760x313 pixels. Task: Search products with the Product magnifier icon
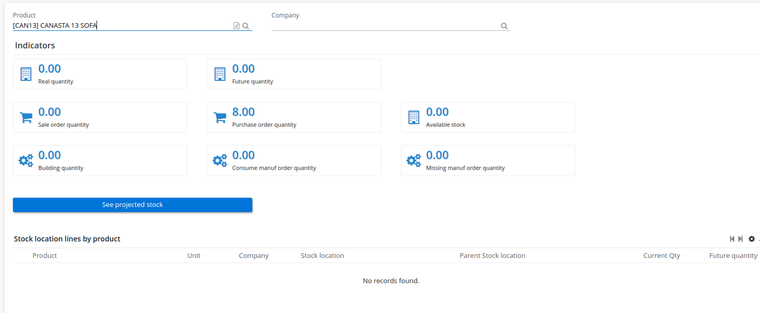246,26
